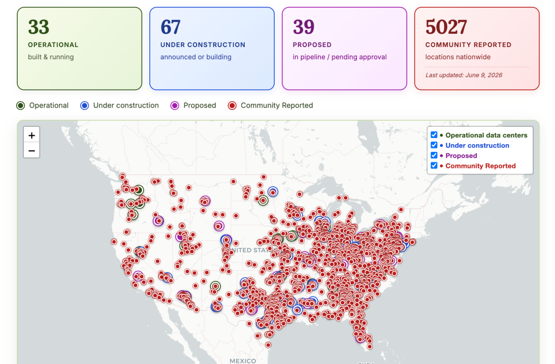Viewport: 555px width, 364px height.
Task: Open the 33 Operational stats card
Action: pos(79,48)
